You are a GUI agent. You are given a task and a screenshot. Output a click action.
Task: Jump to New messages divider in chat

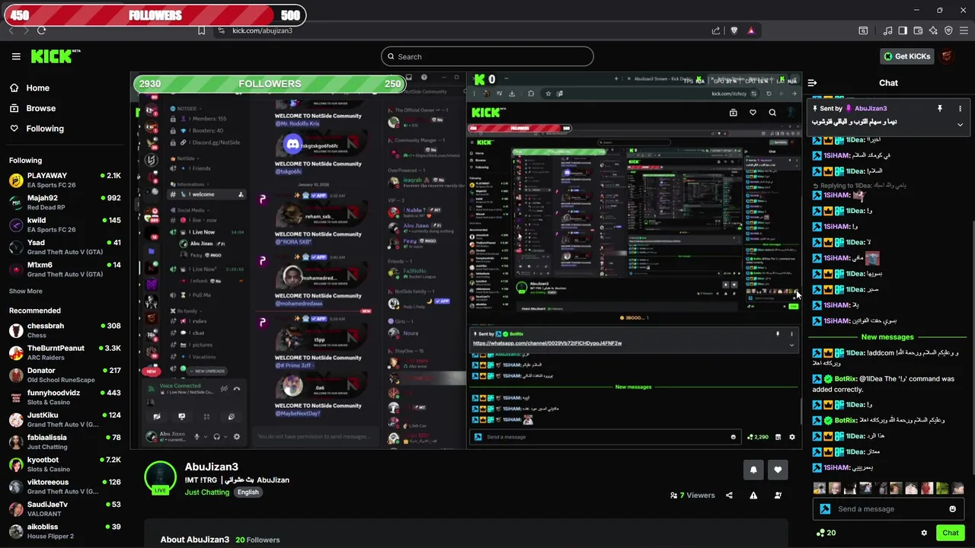point(887,337)
